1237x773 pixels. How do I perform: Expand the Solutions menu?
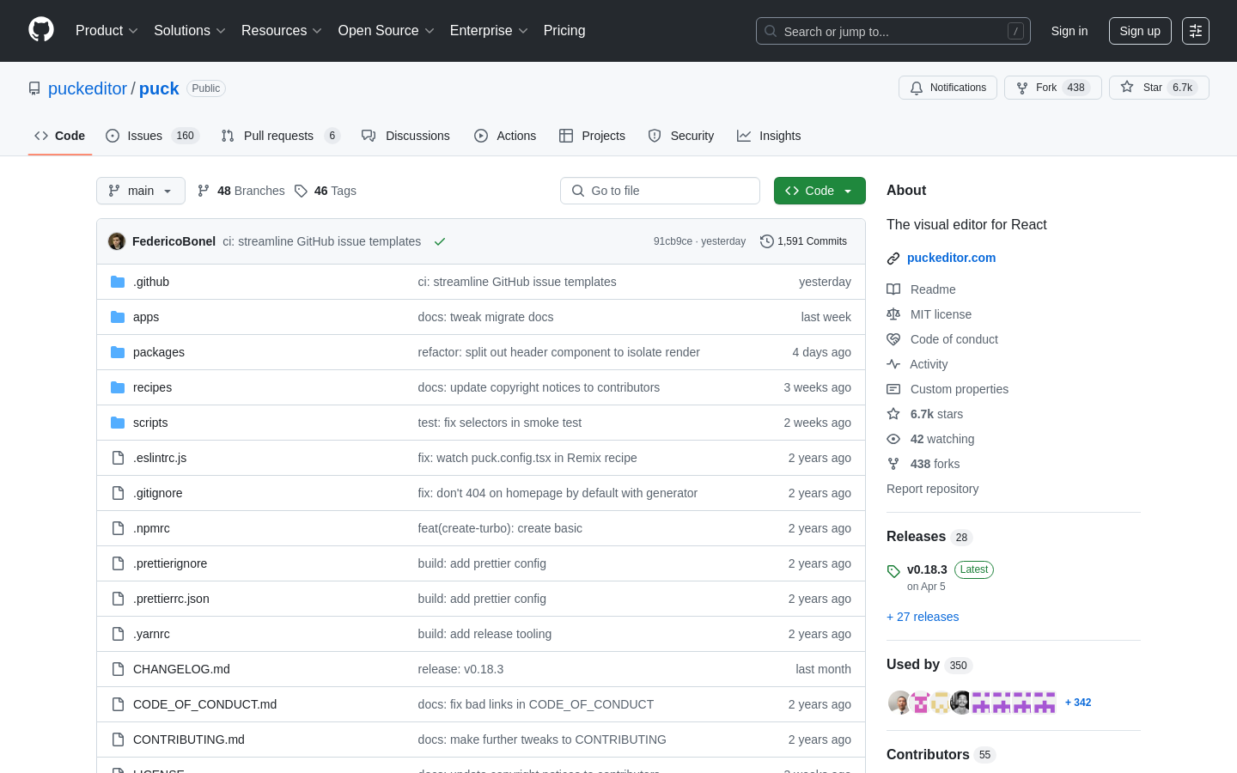(x=190, y=31)
